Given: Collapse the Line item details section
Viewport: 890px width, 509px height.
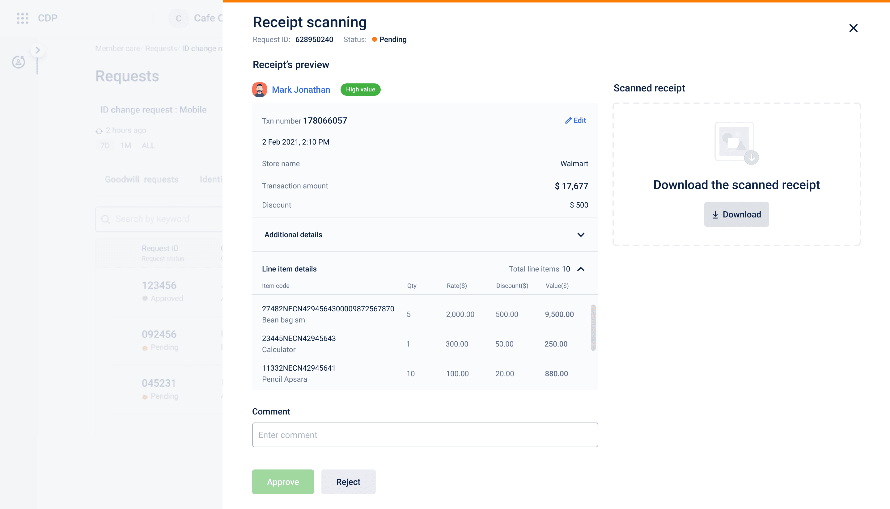Looking at the screenshot, I should pos(581,269).
